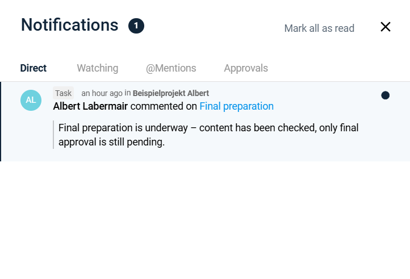Viewport: 410px width, 279px height.
Task: Click the Task type tag
Action: 63,93
